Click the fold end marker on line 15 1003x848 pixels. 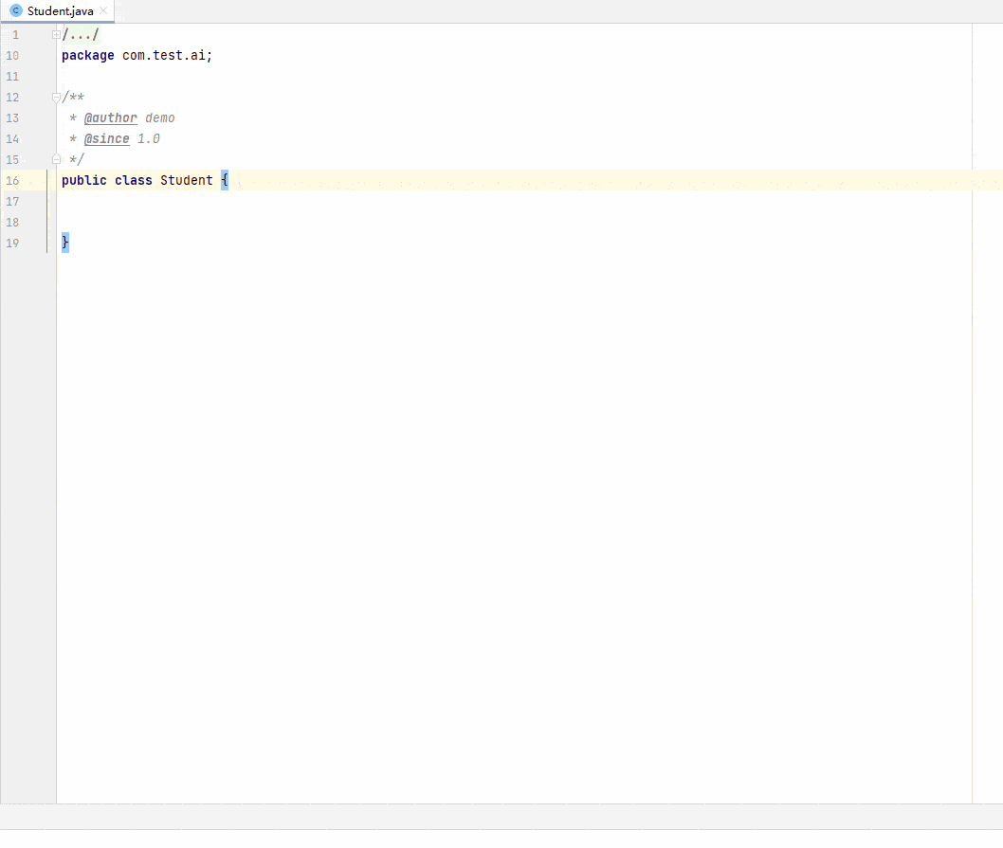pos(56,159)
